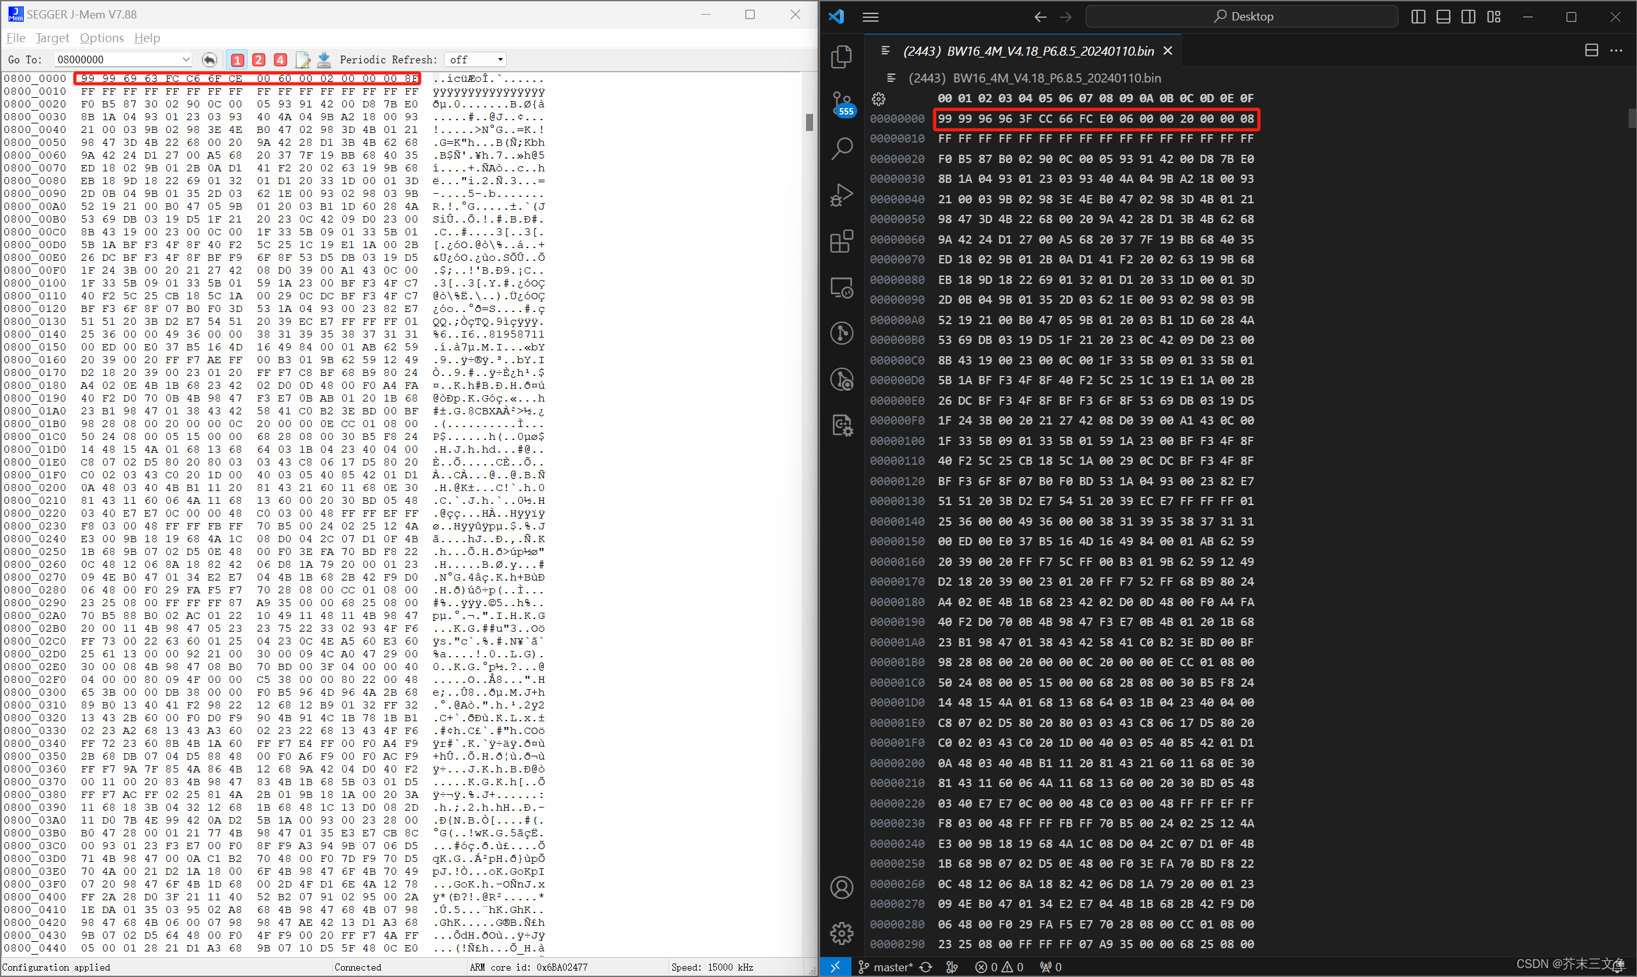Screen dimensions: 1637x977
Task: Open hex editor settings gear icon
Action: tap(878, 98)
